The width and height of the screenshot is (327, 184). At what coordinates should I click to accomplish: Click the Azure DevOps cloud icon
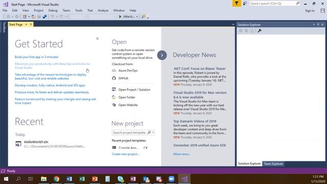click(114, 71)
